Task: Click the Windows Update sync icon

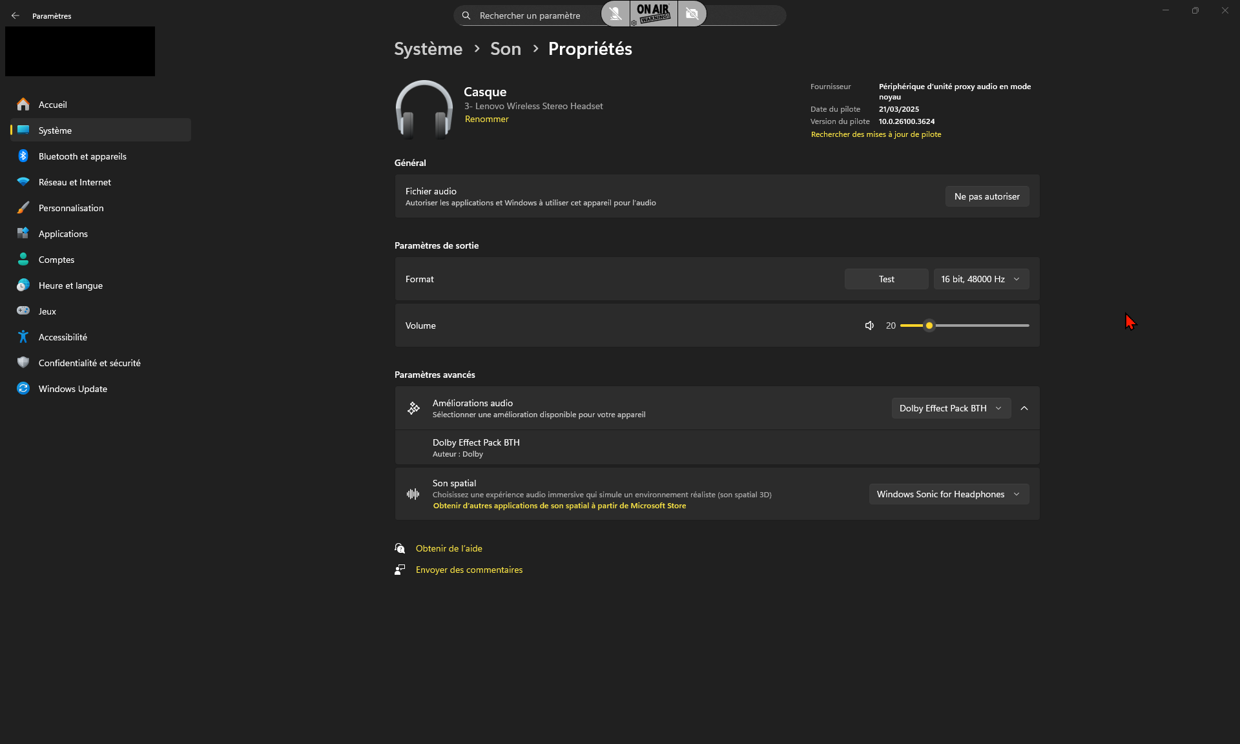Action: click(x=23, y=389)
